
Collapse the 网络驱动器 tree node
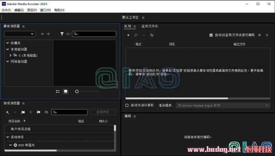click(x=8, y=61)
